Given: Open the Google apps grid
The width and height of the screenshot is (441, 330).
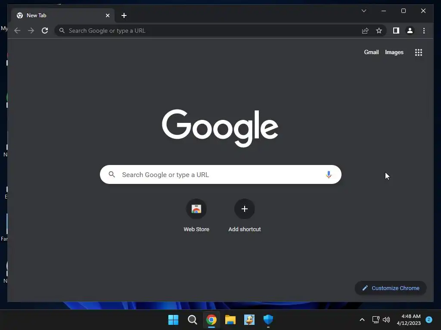Looking at the screenshot, I should point(419,52).
